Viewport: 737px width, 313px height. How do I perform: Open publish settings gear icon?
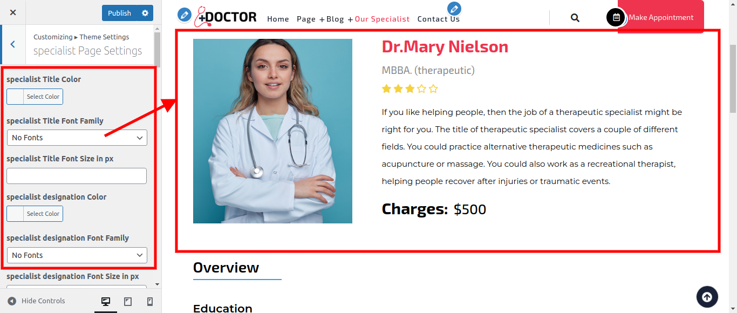145,13
